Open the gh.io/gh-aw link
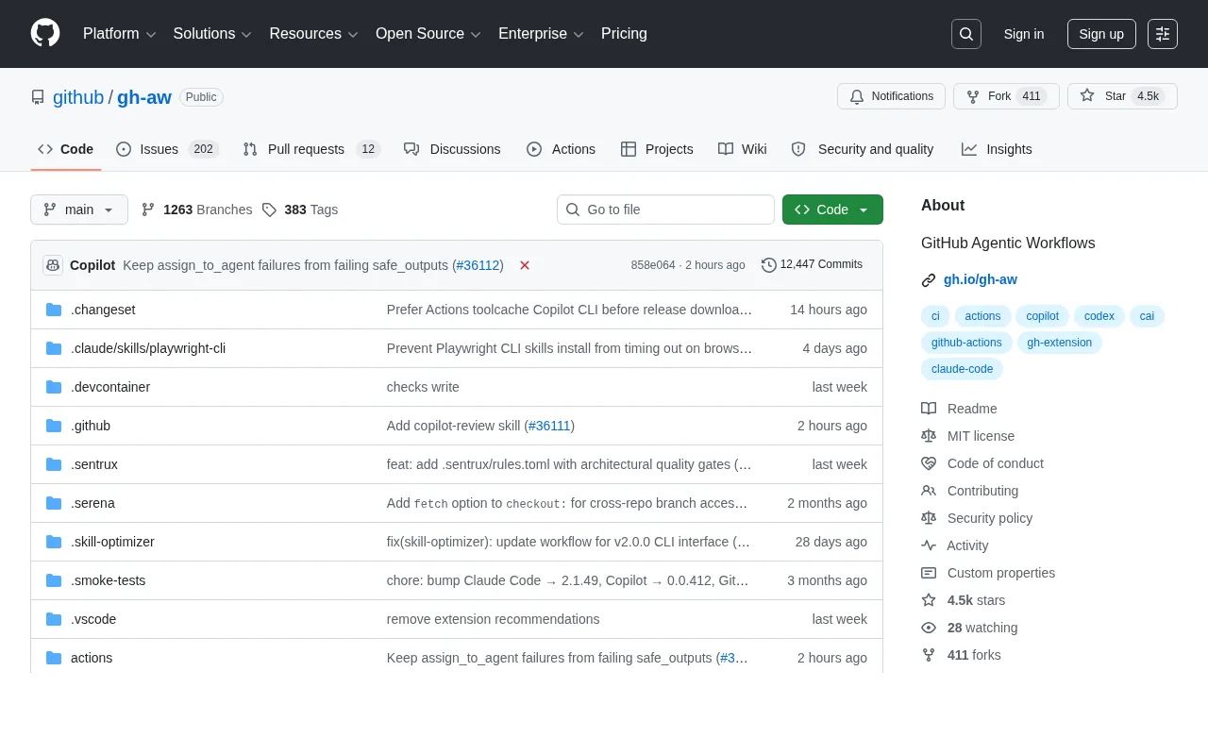The width and height of the screenshot is (1208, 755). (x=981, y=279)
